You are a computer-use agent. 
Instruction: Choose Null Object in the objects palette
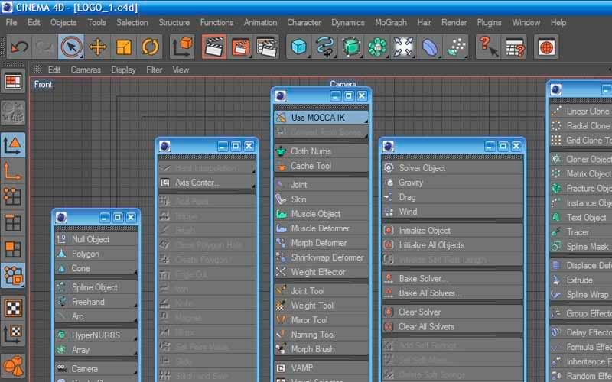[x=96, y=239]
